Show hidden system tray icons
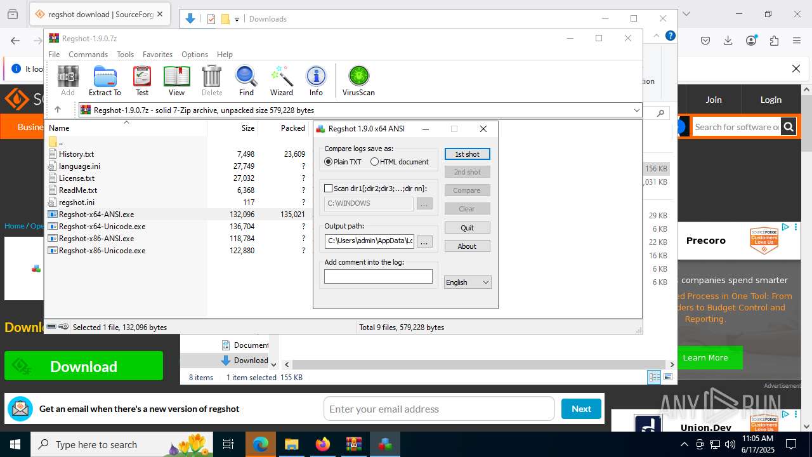Viewport: 812px width, 457px height. point(684,444)
